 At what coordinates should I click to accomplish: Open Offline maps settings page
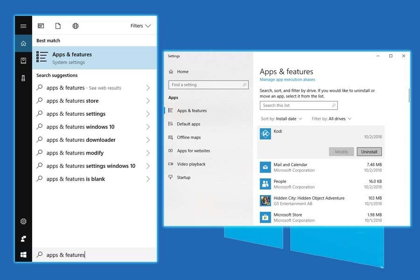[x=209, y=137]
